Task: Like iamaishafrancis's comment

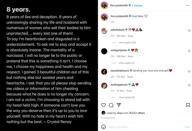Action: click(x=189, y=71)
